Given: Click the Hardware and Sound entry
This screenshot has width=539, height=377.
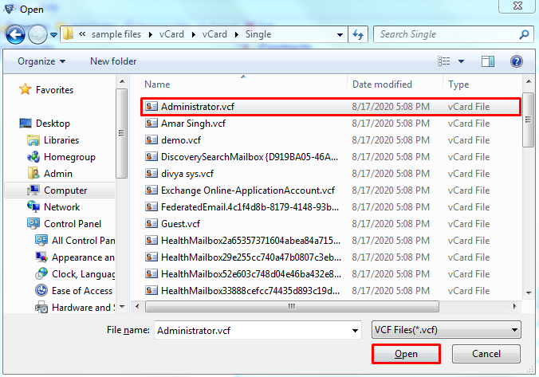Looking at the screenshot, I should click(x=75, y=307).
